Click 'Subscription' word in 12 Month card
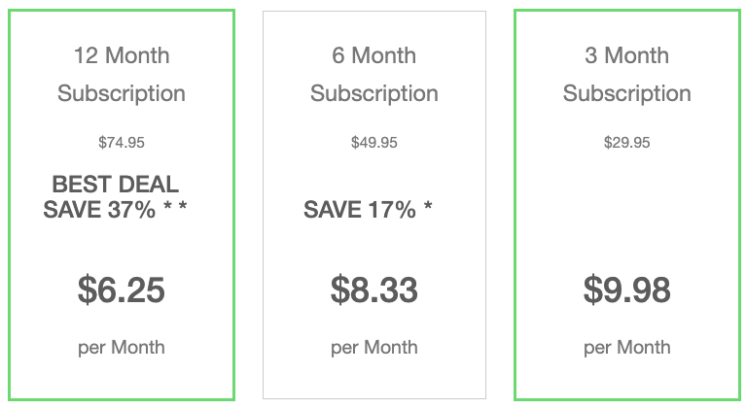 coord(122,93)
